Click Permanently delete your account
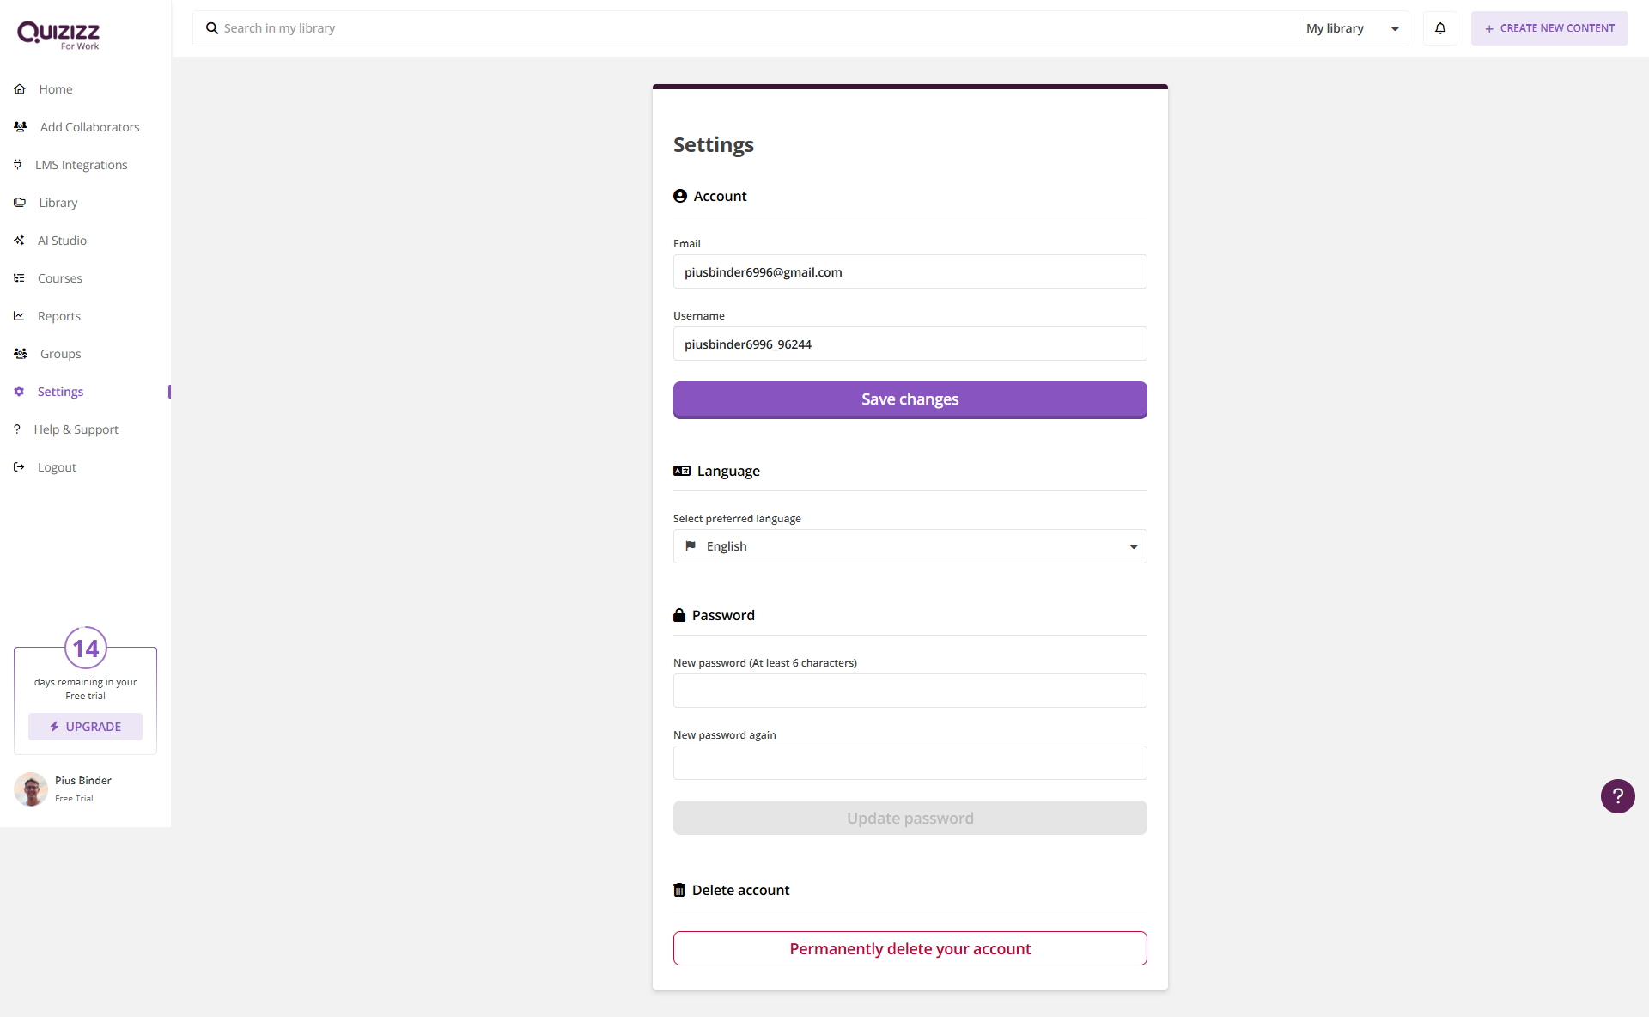The image size is (1649, 1017). [x=910, y=948]
